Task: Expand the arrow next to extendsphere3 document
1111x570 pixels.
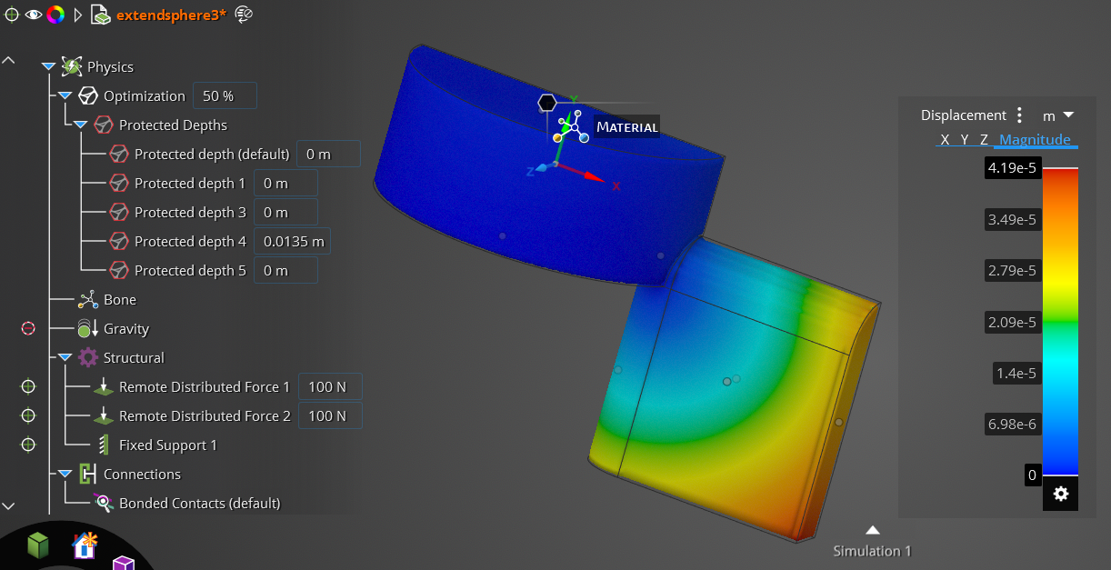Action: pos(77,15)
